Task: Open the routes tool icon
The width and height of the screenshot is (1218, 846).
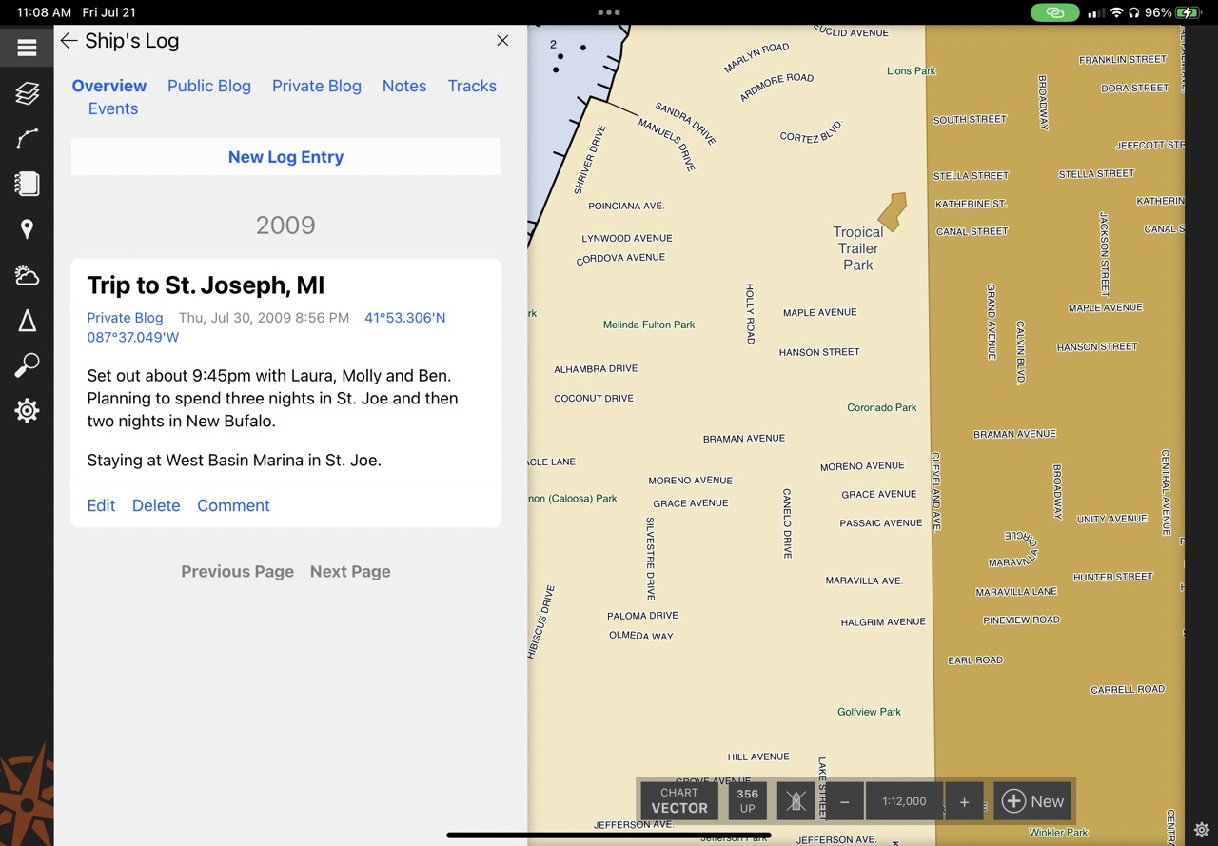Action: pyautogui.click(x=27, y=139)
